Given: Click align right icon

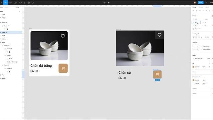Looking at the screenshot, I should coord(200,11).
